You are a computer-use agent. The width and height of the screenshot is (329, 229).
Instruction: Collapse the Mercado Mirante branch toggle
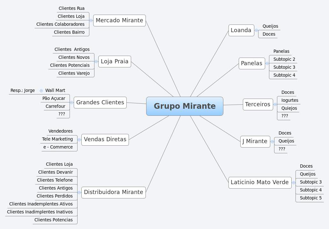(x=91, y=20)
